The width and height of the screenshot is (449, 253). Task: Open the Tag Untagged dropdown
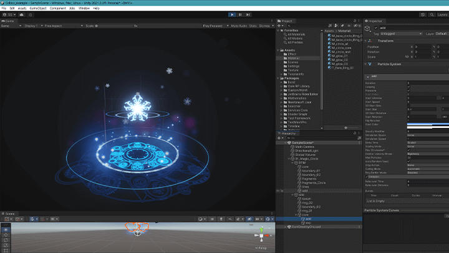pyautogui.click(x=401, y=34)
